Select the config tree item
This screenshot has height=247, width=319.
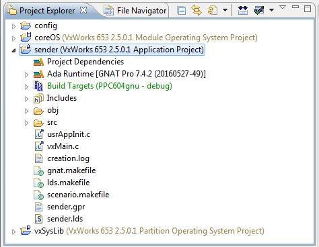coord(46,26)
